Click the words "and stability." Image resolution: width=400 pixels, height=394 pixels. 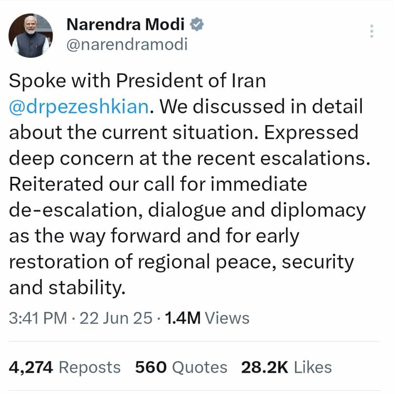[x=67, y=288]
